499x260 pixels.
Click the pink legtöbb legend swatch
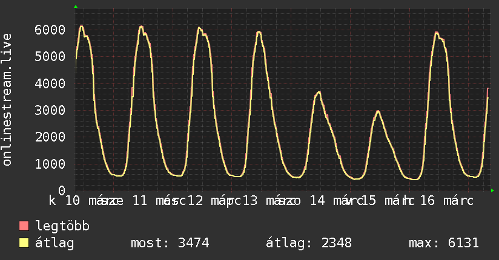[24, 226]
